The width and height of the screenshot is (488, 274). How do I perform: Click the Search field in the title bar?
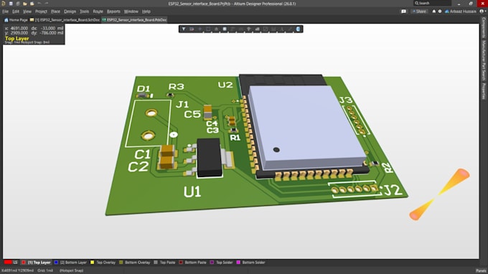pos(432,3)
